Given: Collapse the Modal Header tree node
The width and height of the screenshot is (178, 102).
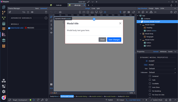Looking at the screenshot, I should tap(140, 25).
